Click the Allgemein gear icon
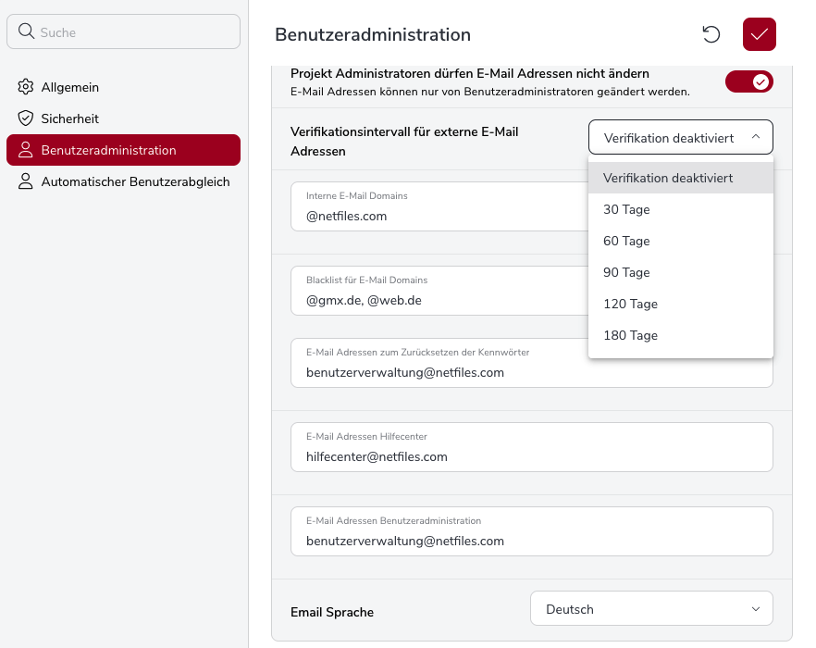This screenshot has height=648, width=816. [x=26, y=87]
